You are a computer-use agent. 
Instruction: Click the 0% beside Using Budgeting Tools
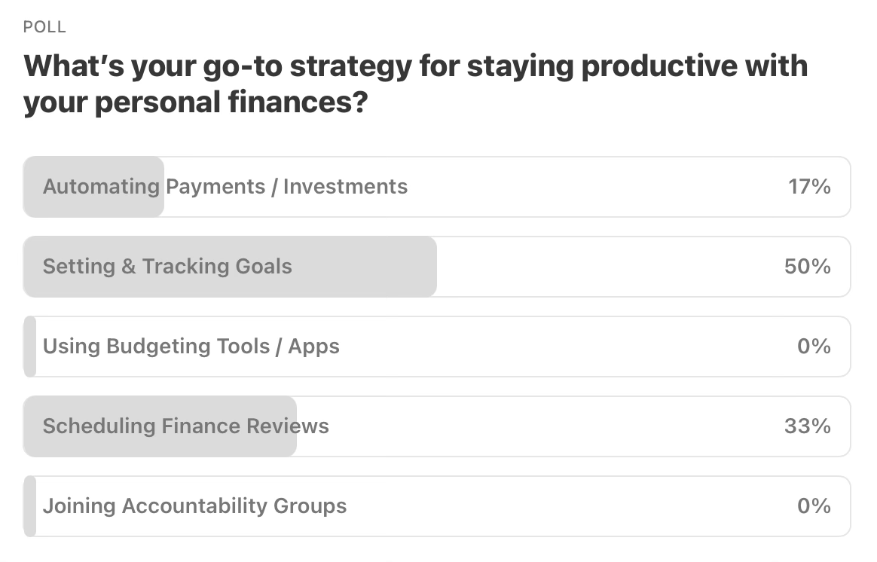pos(814,347)
